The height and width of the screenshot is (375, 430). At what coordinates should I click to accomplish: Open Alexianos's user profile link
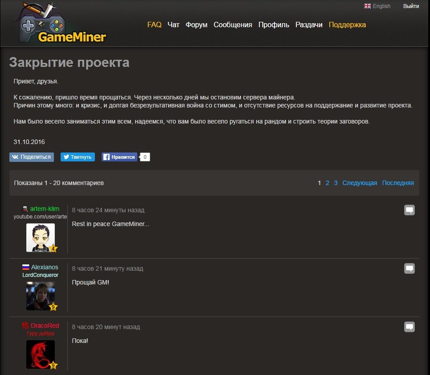click(x=45, y=267)
